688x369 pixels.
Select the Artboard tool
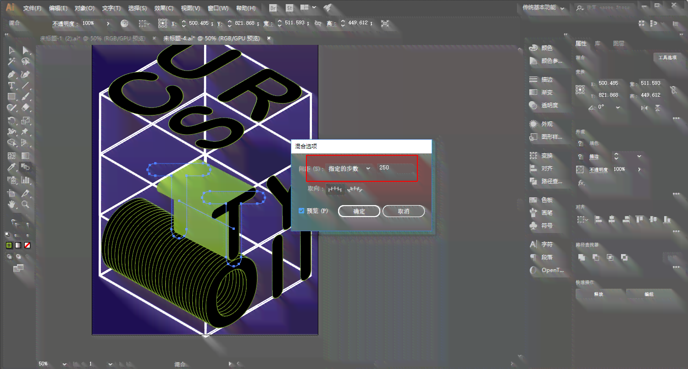coord(12,193)
